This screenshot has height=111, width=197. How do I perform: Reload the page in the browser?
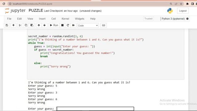pos(4,4)
